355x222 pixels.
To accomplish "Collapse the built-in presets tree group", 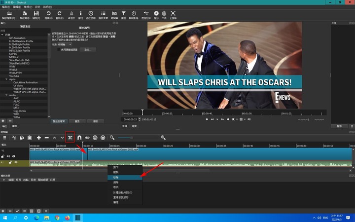I will (2, 35).
